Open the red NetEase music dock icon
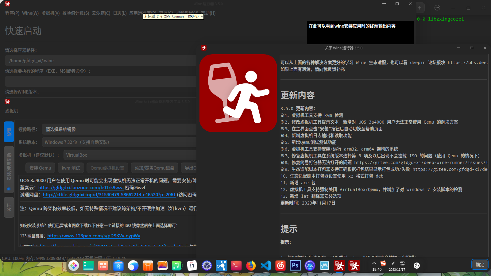Screen dimensions: 491x276 (280, 266)
